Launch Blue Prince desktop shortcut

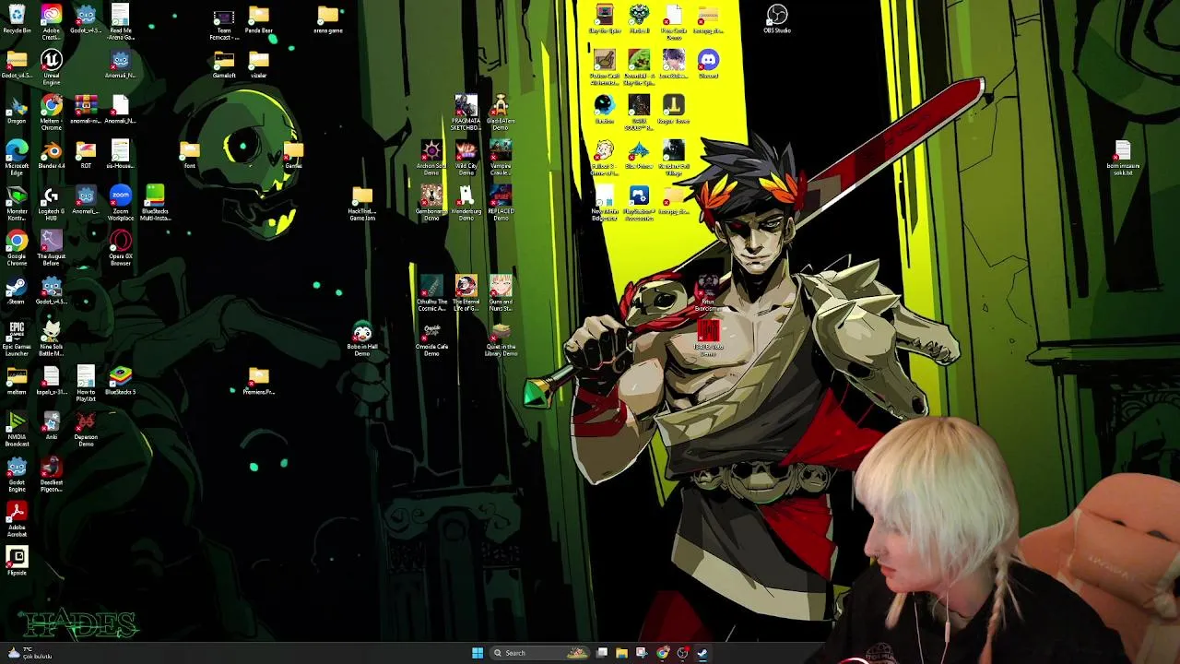pyautogui.click(x=639, y=155)
